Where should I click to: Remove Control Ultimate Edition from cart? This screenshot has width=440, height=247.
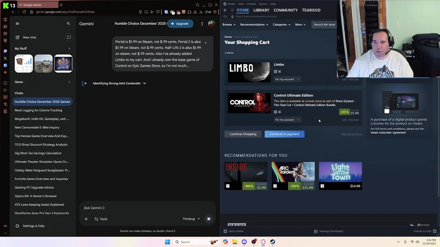point(354,120)
